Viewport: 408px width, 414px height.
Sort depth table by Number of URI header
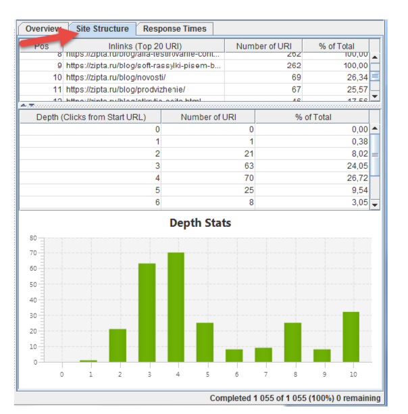point(208,118)
